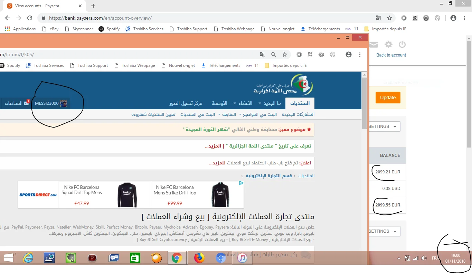The width and height of the screenshot is (472, 273).
Task: Click the zoom magnifier icon in inner address bar
Action: tap(273, 54)
